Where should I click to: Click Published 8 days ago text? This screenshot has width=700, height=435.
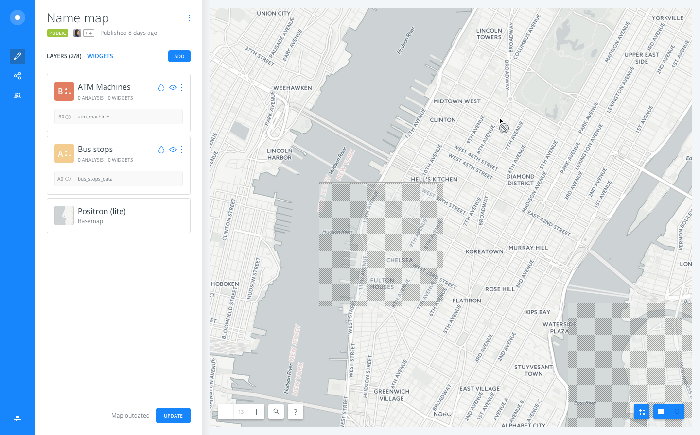(x=128, y=33)
